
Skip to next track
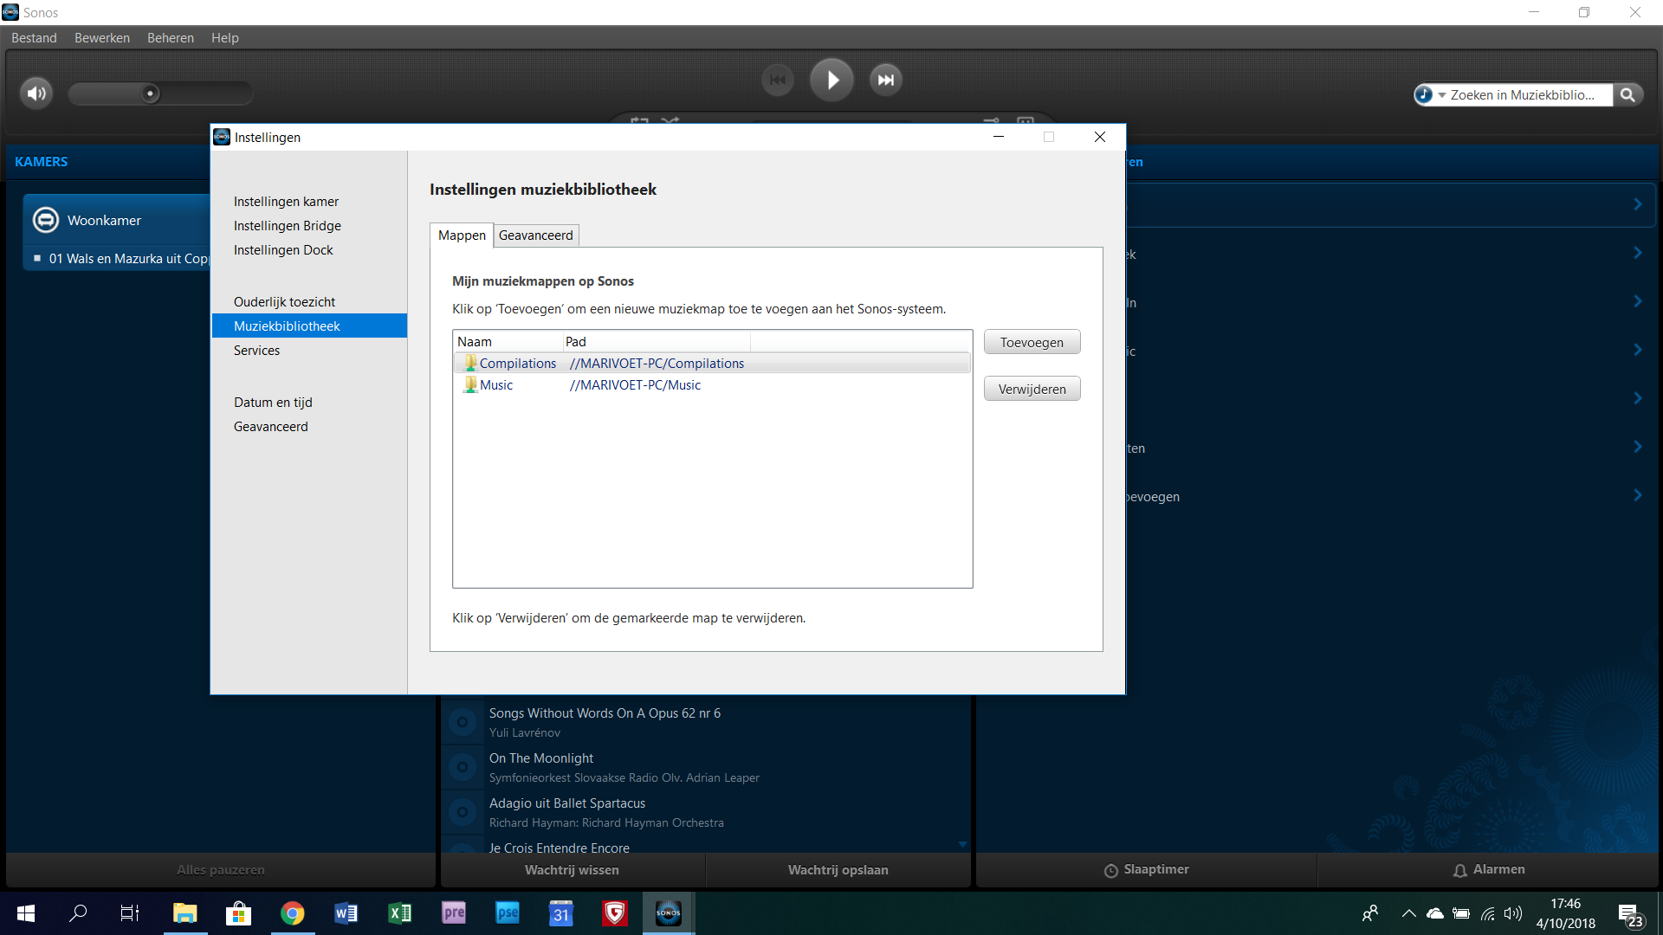coord(885,81)
